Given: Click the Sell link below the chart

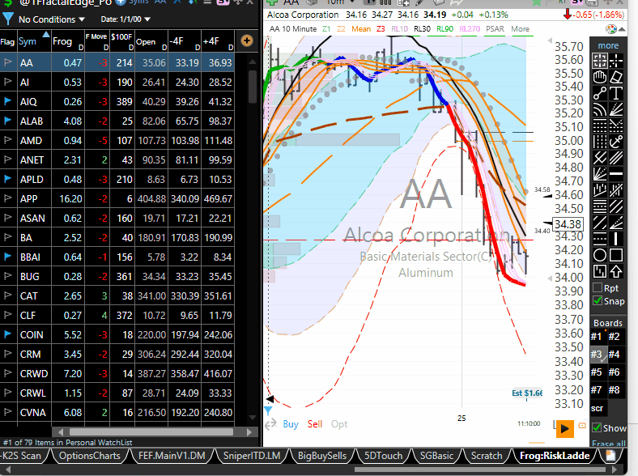Looking at the screenshot, I should 315,424.
